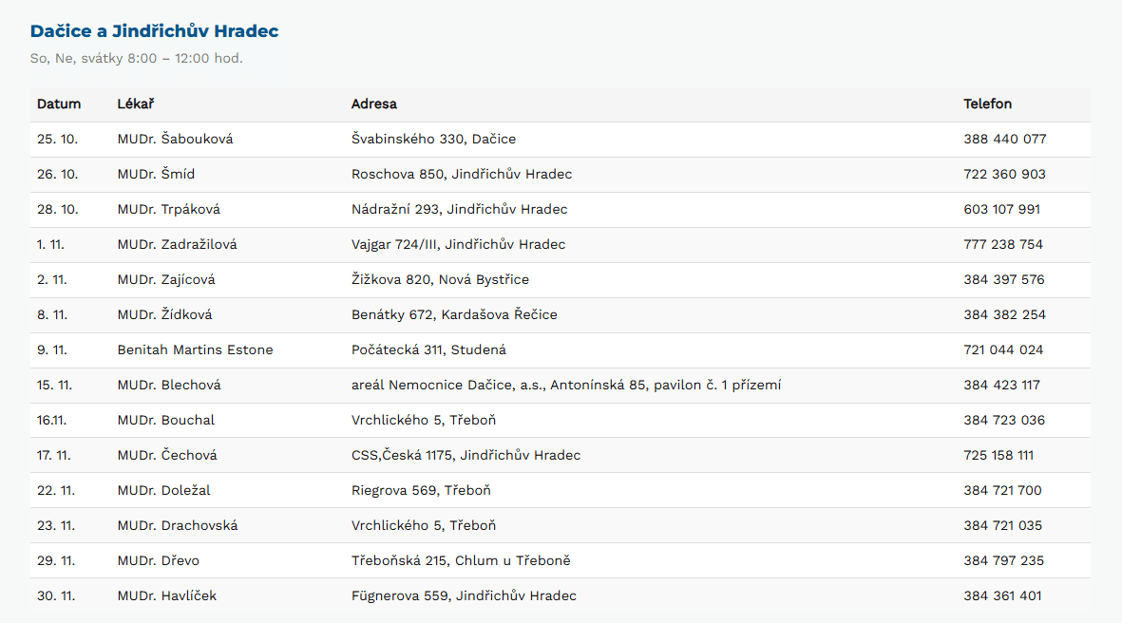This screenshot has height=623, width=1122.
Task: Select the Benátky 672, Kardašova Řečice address
Action: 454,315
